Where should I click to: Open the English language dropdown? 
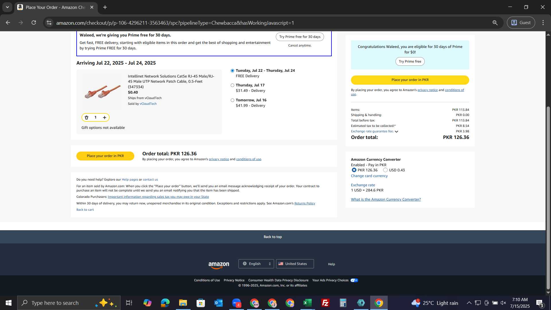256,264
